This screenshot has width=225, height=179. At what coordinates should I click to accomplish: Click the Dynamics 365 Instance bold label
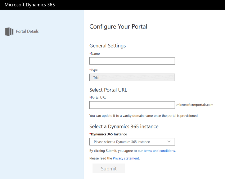point(108,134)
